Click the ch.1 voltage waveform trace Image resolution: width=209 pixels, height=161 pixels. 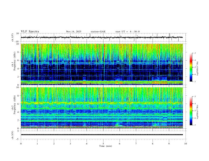[x=102, y=37]
